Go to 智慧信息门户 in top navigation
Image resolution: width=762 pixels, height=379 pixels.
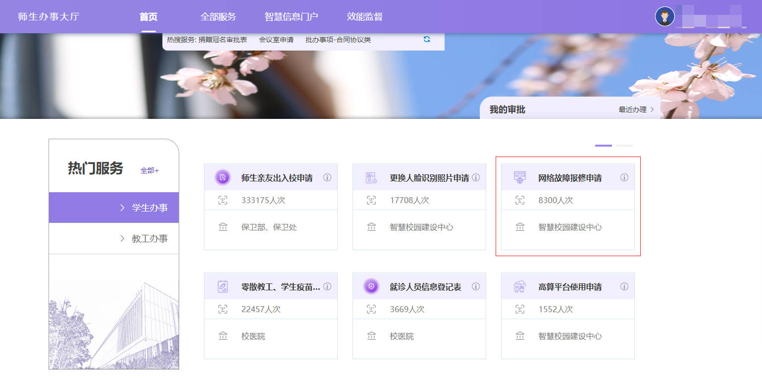point(291,17)
